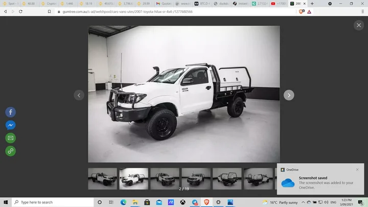This screenshot has width=368, height=207.
Task: Share the listing on Facebook
Action: (10, 112)
